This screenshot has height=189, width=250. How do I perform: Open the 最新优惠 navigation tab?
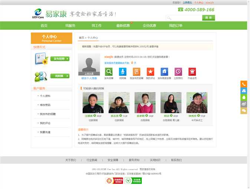(123, 26)
